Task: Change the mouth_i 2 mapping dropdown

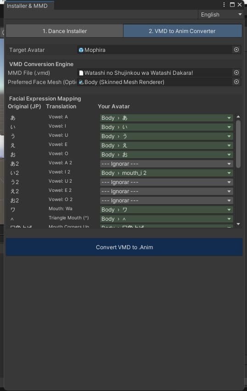Action: click(x=166, y=173)
